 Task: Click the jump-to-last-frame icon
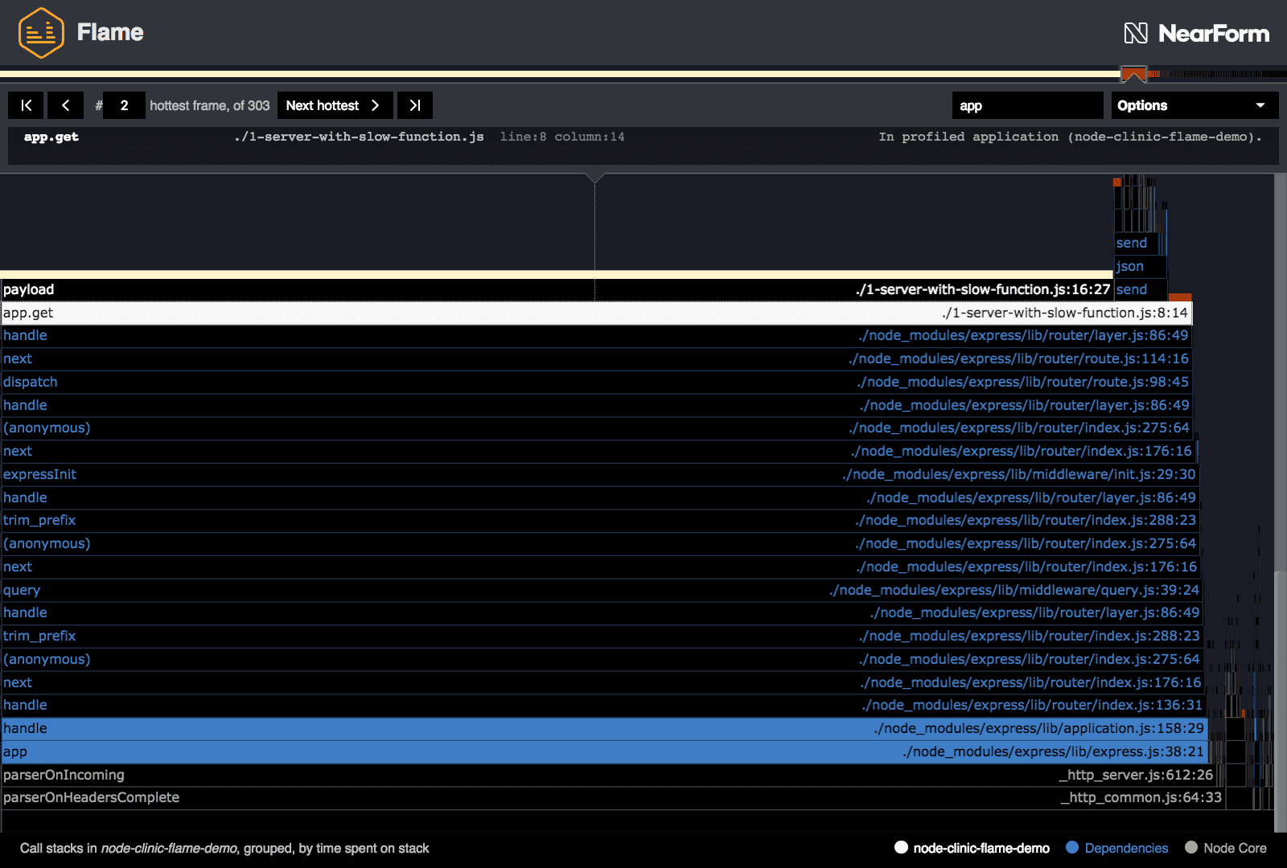point(415,104)
